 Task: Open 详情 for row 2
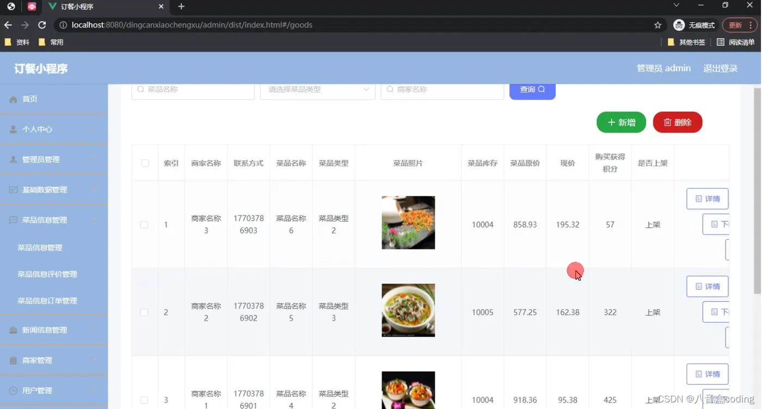(708, 286)
